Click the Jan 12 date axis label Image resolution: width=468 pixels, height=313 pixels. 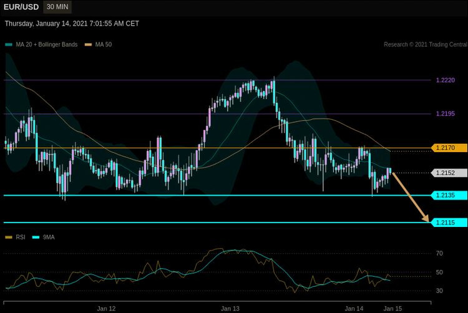tap(106, 309)
